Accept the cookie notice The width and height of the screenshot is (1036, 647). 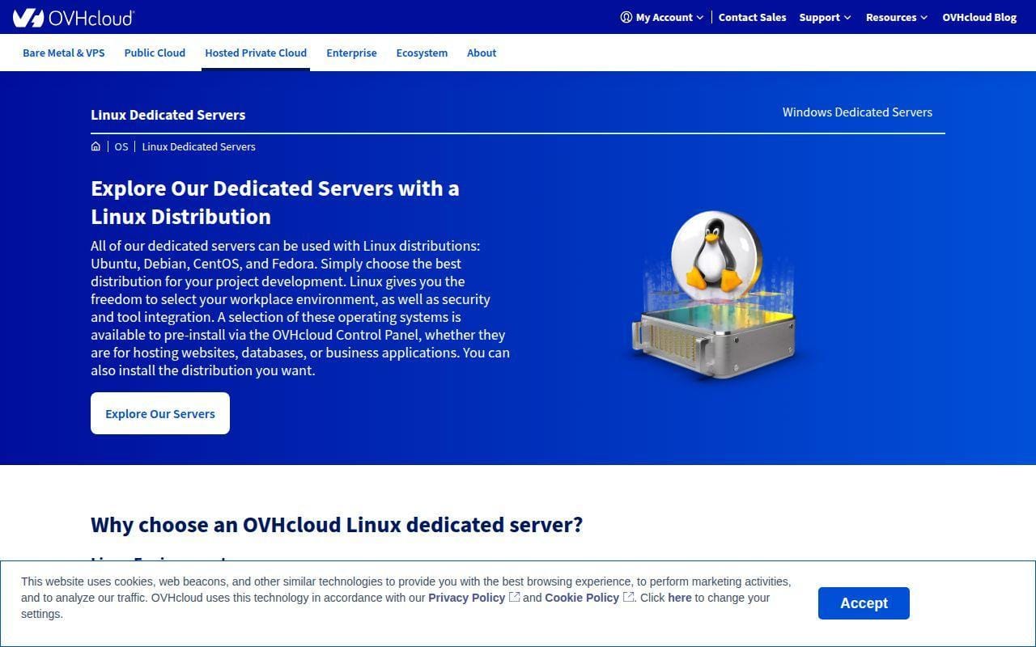[864, 603]
